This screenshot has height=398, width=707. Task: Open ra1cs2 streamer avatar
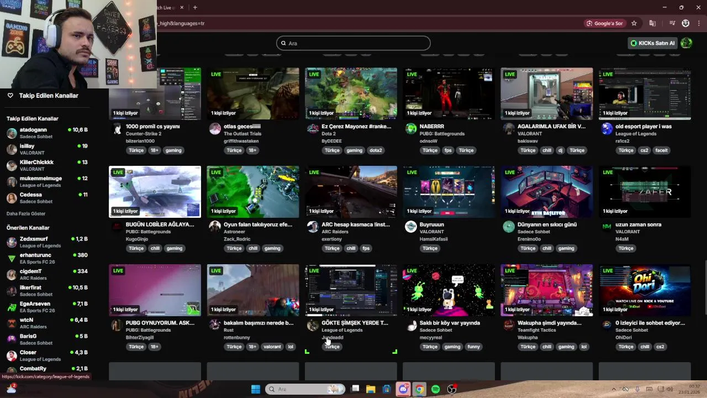607,129
